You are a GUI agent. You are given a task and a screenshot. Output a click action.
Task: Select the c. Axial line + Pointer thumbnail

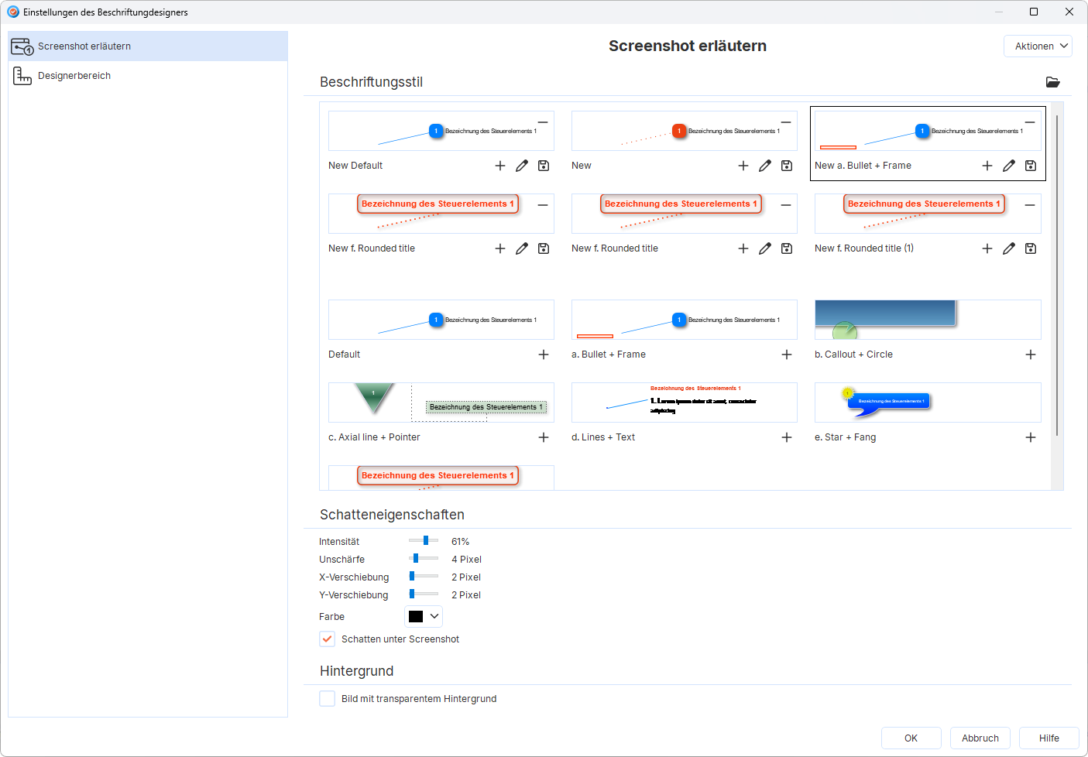441,402
